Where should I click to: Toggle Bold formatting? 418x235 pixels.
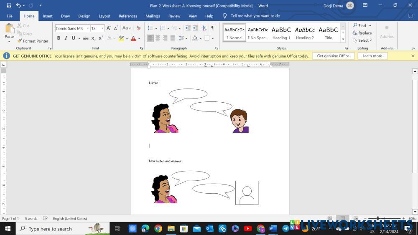59,38
